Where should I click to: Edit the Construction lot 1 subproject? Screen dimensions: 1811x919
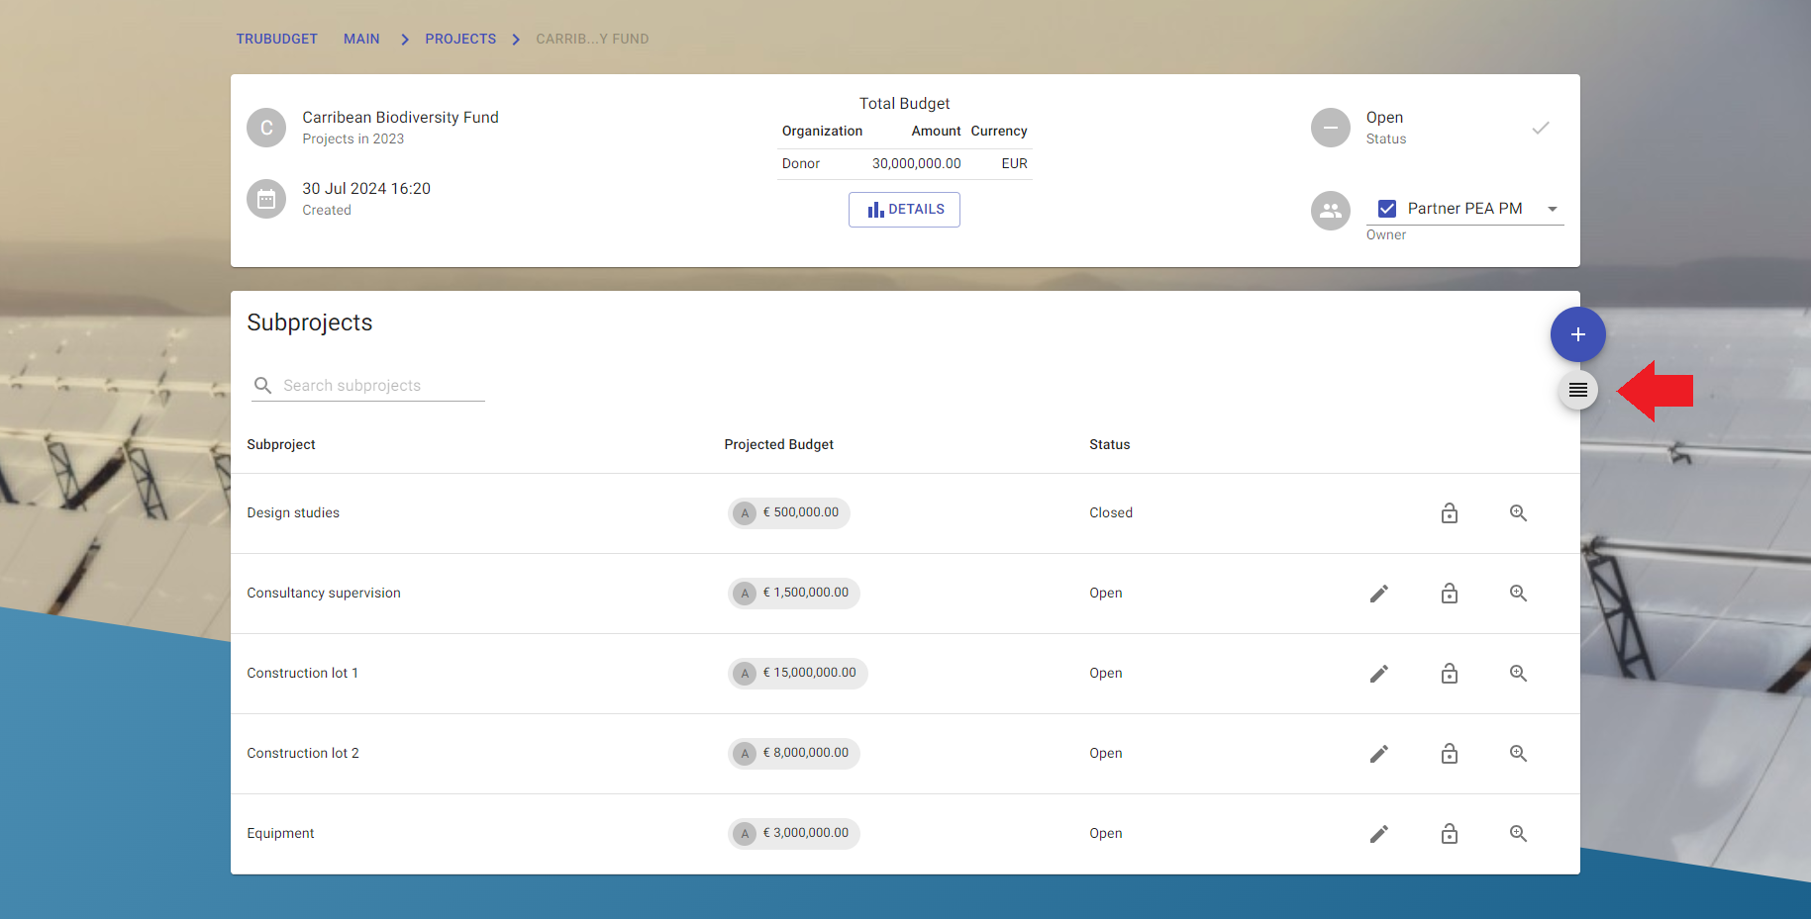click(x=1378, y=674)
